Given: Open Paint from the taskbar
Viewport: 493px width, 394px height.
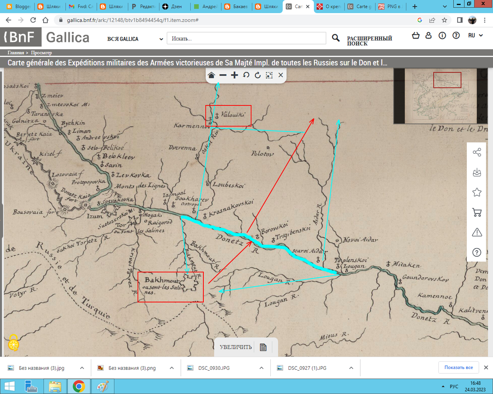Looking at the screenshot, I should pos(102,386).
